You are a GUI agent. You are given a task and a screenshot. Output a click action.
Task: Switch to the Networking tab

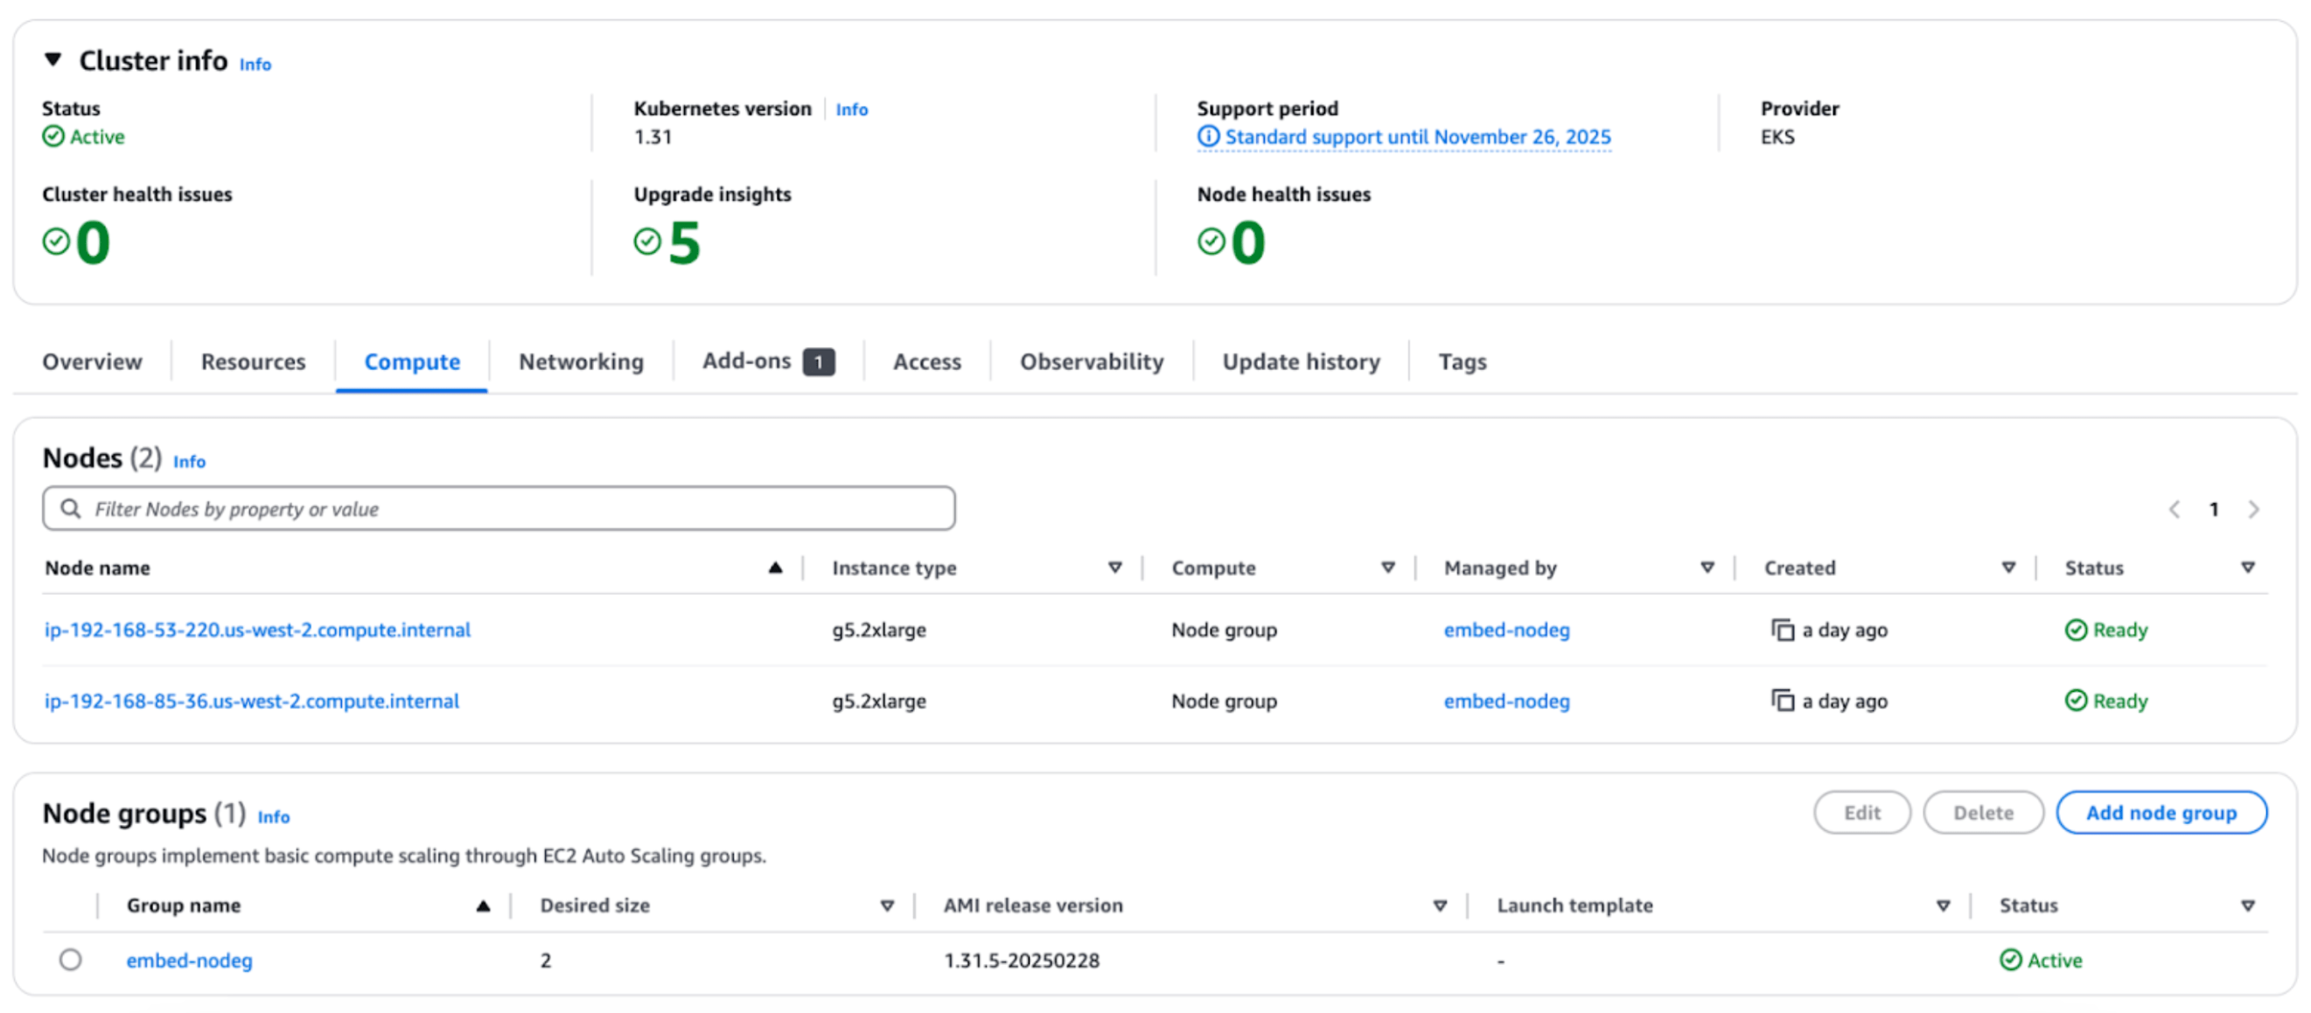point(581,361)
